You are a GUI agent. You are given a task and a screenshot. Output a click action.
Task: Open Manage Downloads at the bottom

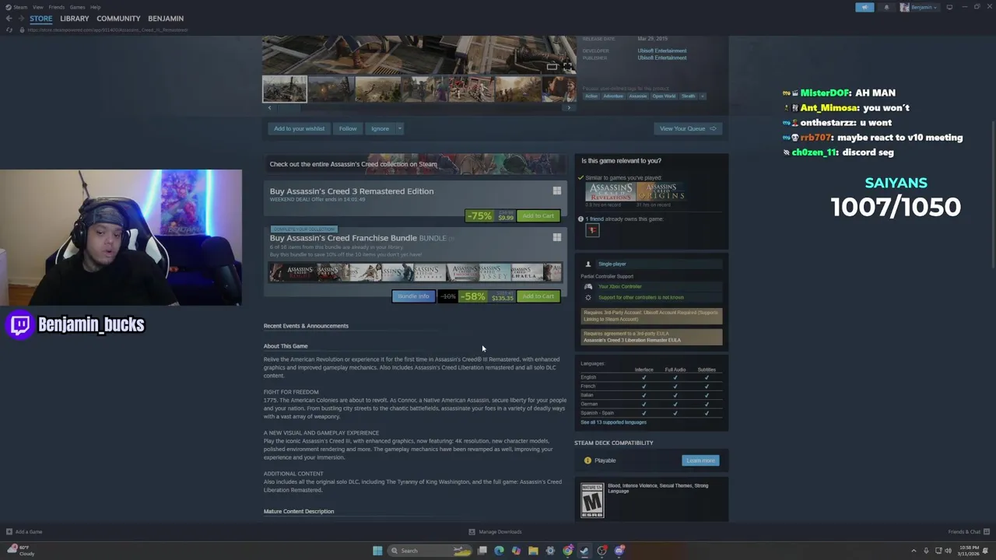point(495,532)
